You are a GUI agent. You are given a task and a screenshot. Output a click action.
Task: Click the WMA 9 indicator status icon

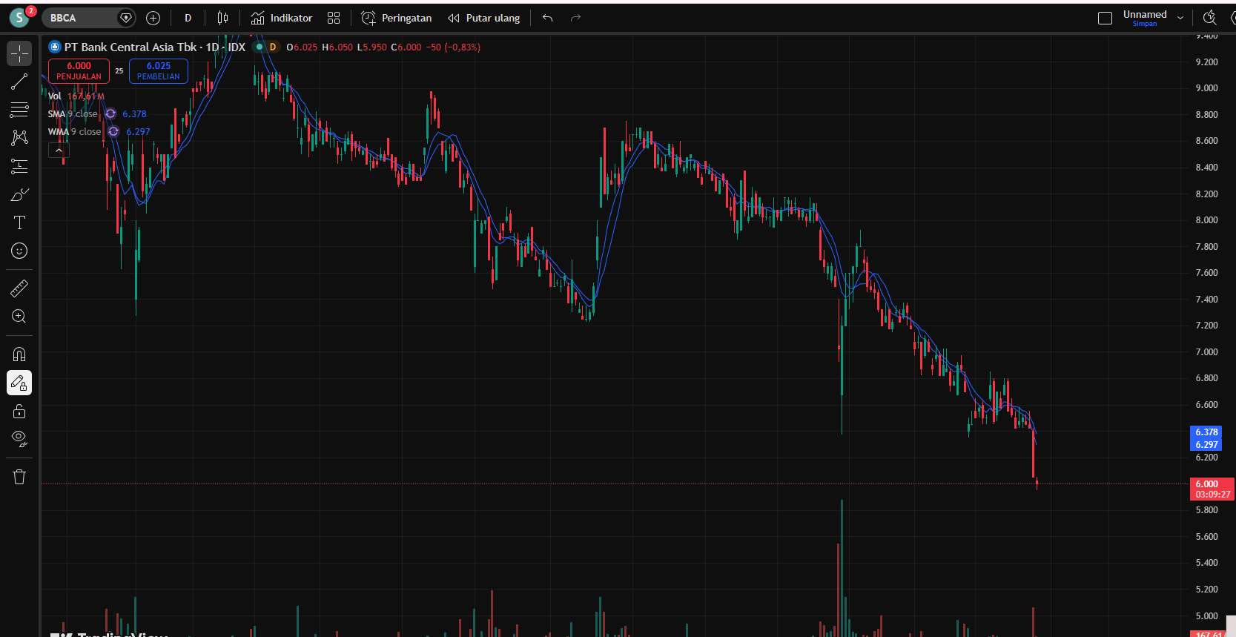click(113, 131)
